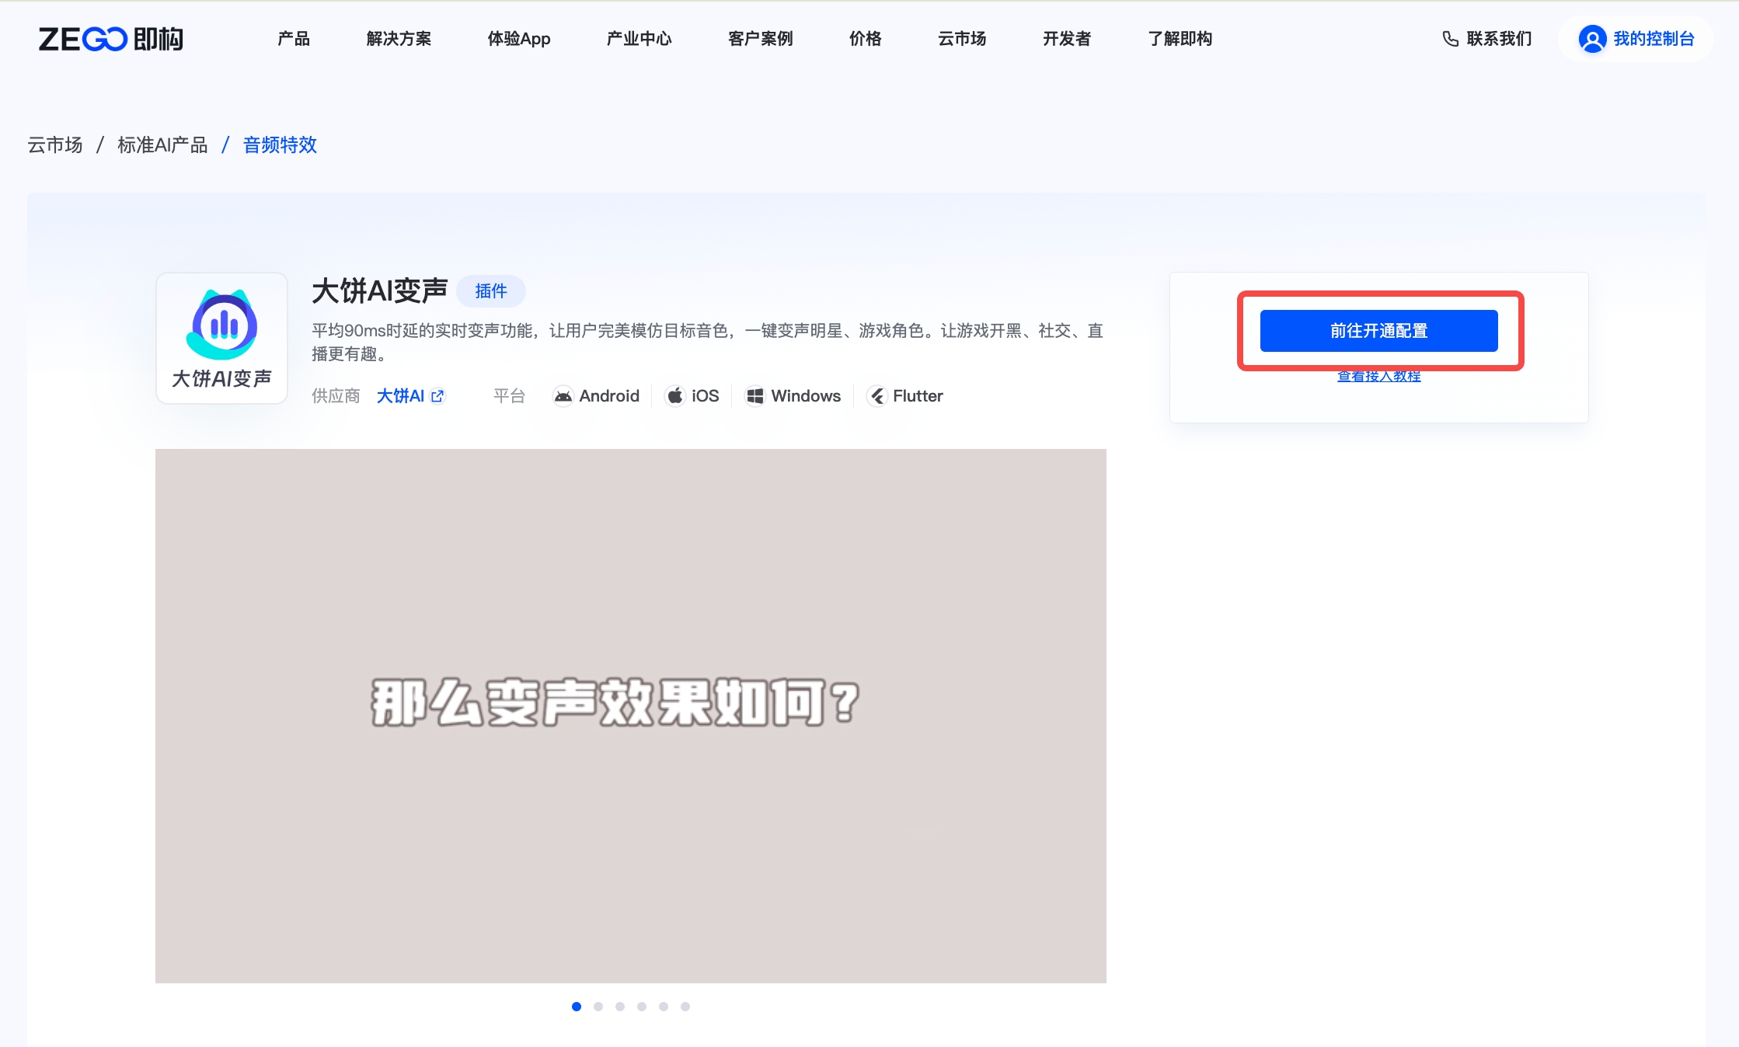Select the third carousel dot
Image resolution: width=1739 pixels, height=1047 pixels.
tap(620, 1007)
